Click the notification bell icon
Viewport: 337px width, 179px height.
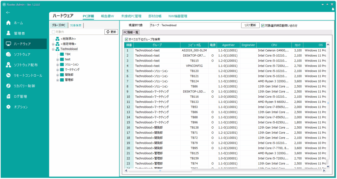(333, 9)
